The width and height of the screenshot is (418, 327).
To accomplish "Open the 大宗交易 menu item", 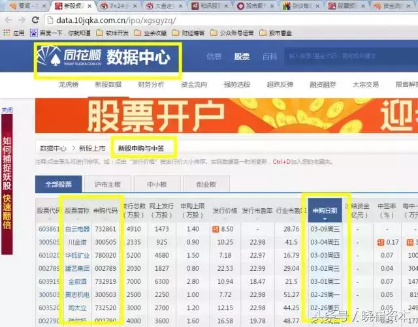I will click(366, 85).
